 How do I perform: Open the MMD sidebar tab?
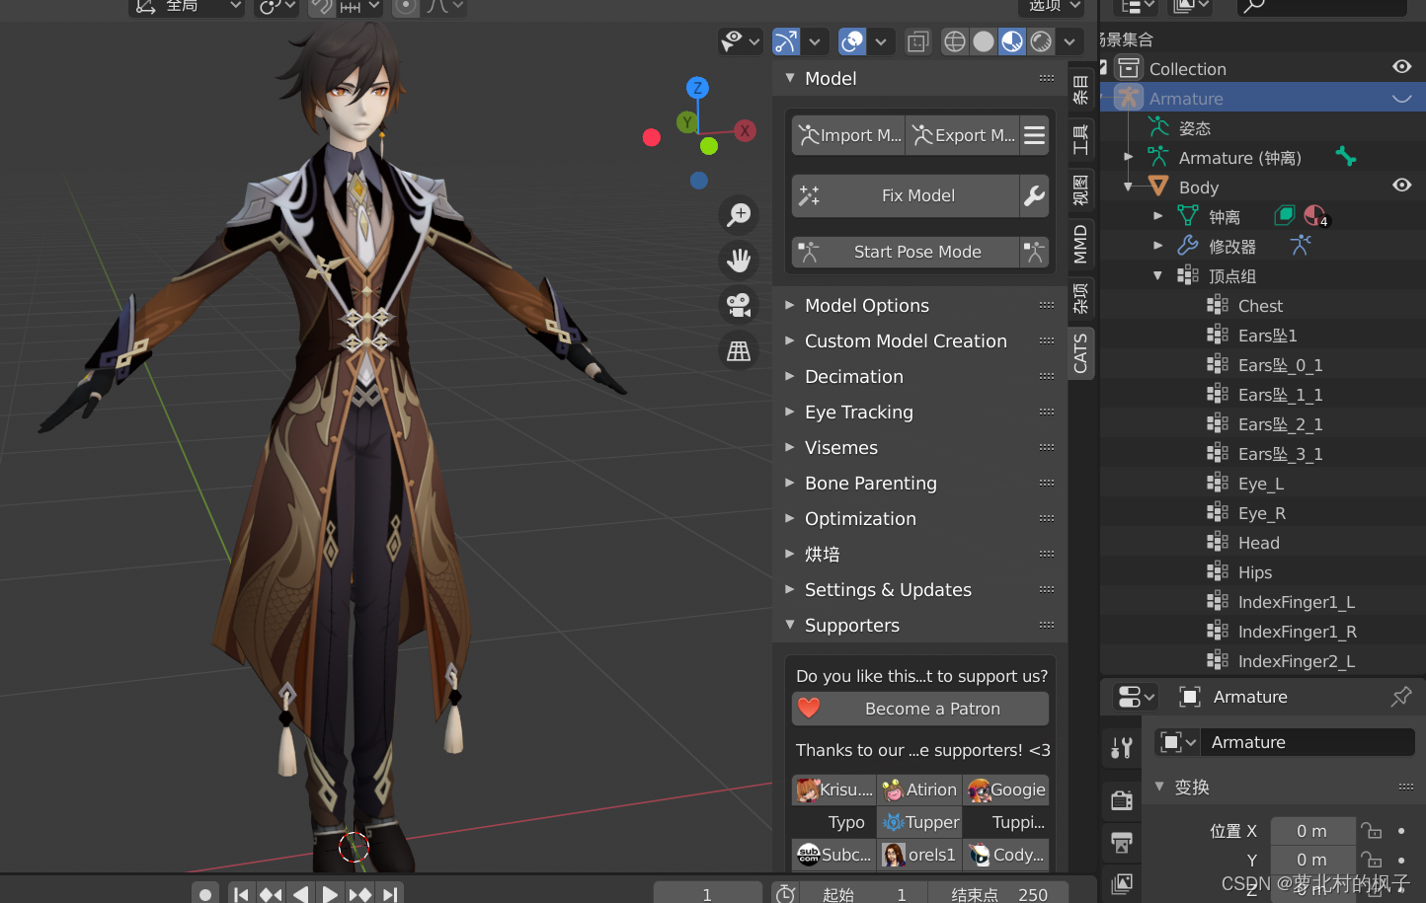point(1080,244)
